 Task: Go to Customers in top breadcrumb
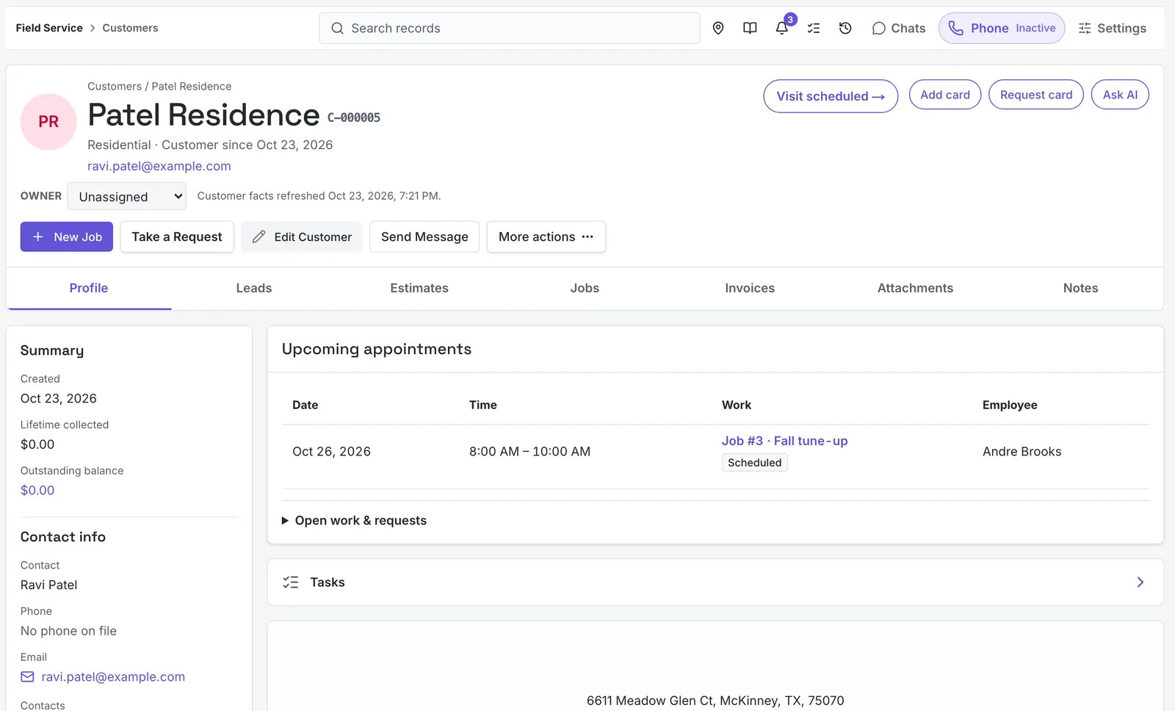tap(130, 28)
